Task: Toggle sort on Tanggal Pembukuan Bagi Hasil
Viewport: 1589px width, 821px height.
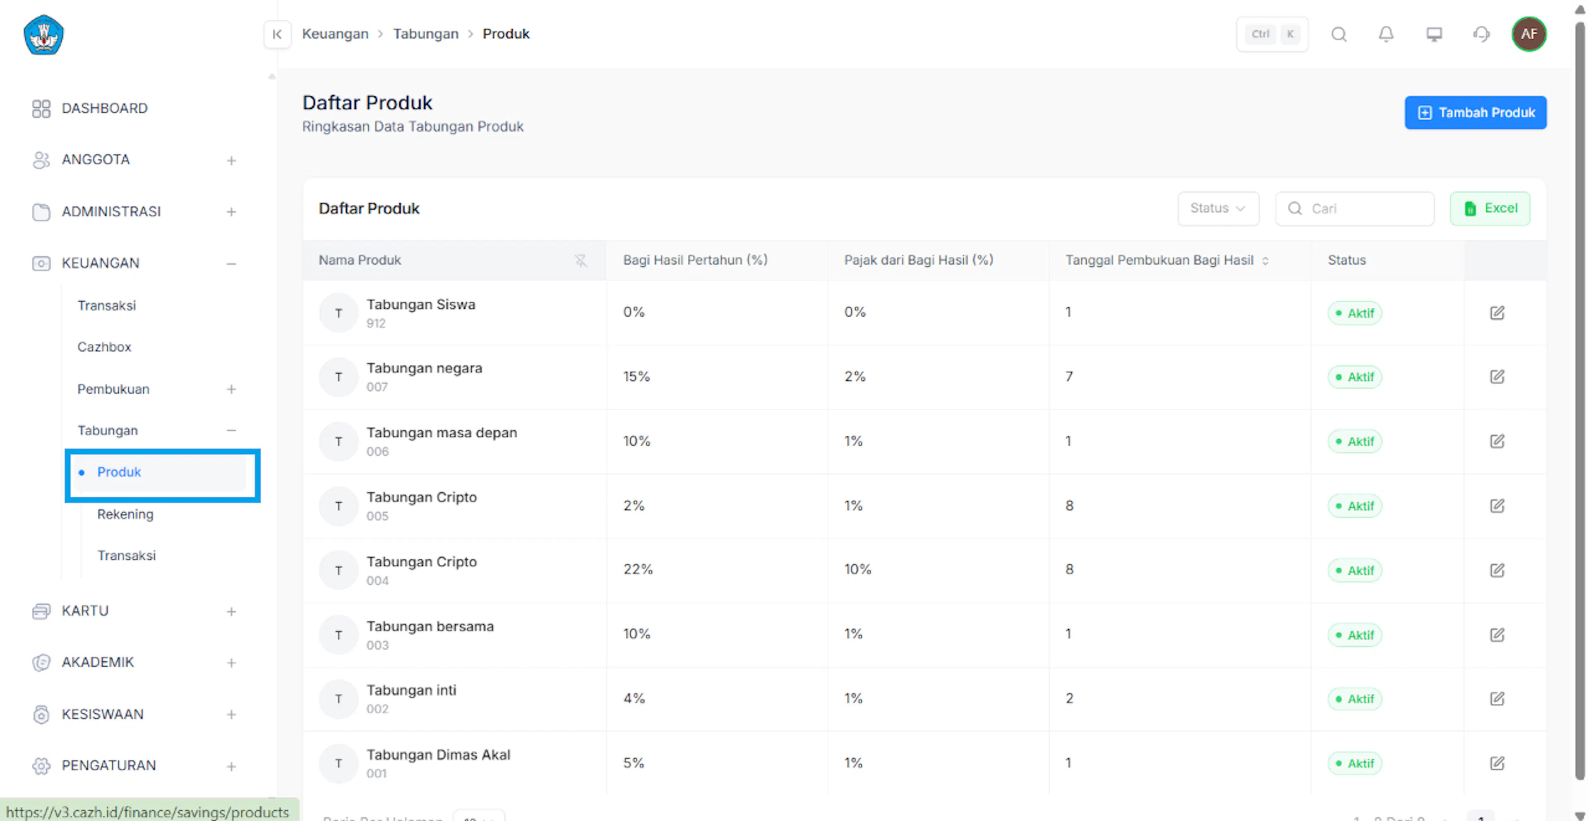Action: click(1265, 261)
